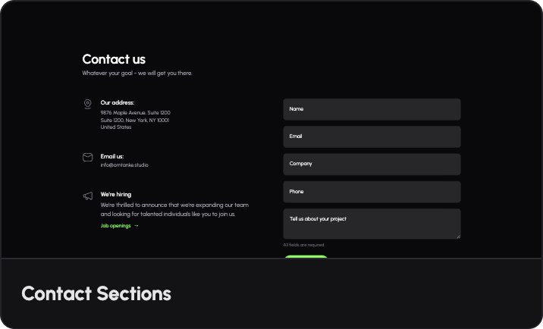Screen dimensions: 543x329
Task: Click the location pin icon
Action: (x=88, y=104)
